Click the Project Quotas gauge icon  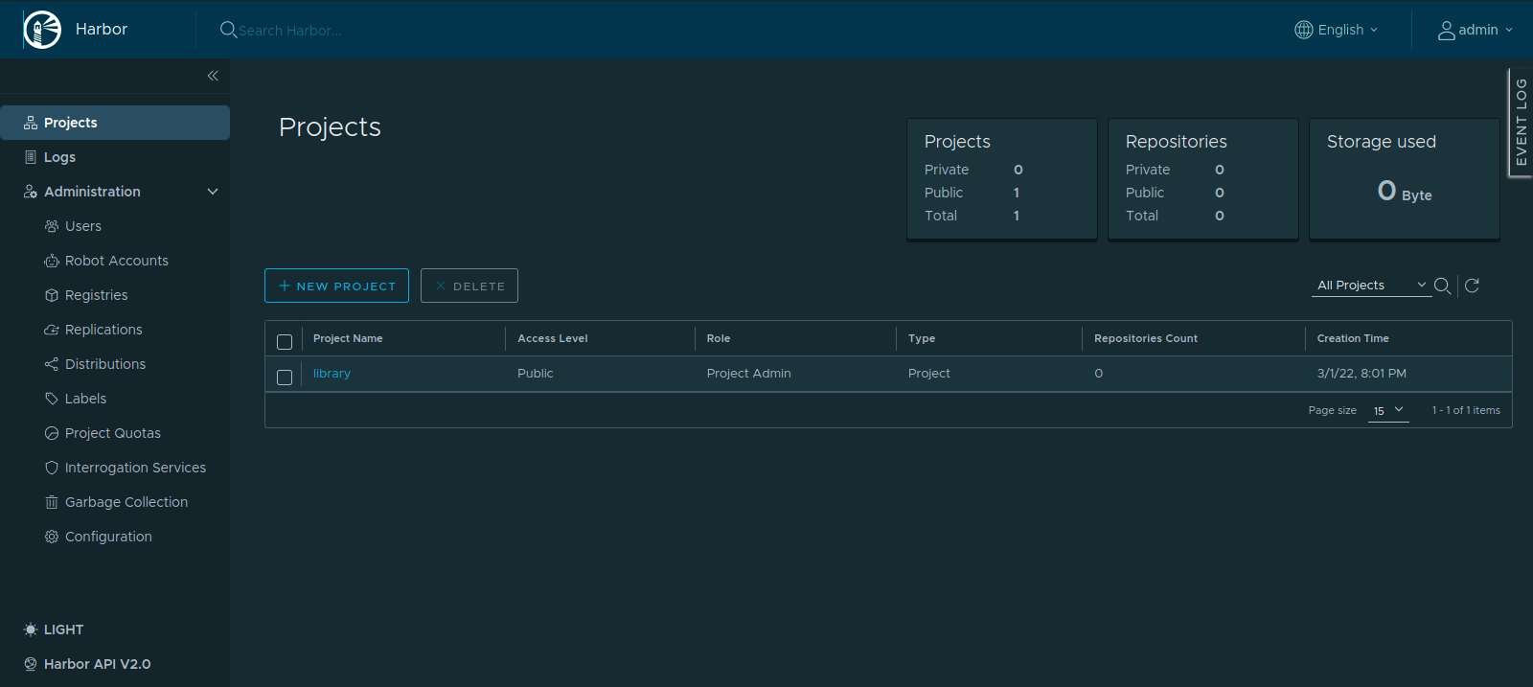[x=52, y=433]
